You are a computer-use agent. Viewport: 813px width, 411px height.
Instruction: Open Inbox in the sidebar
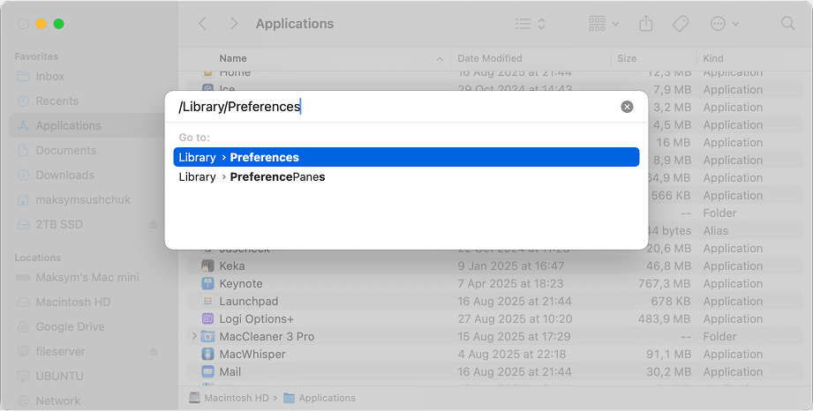click(x=49, y=76)
